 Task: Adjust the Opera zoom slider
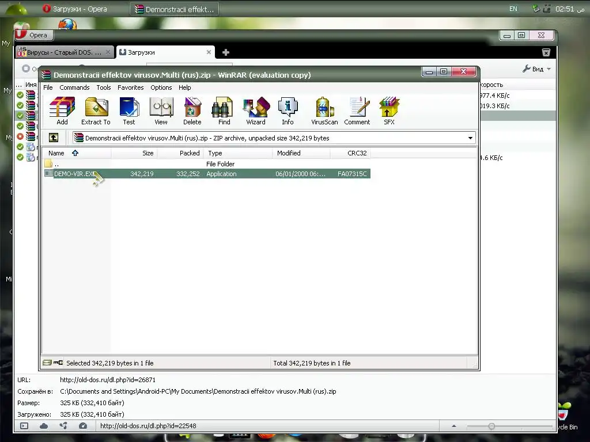[x=491, y=426]
